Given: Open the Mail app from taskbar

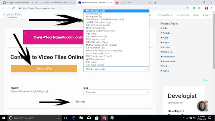Looking at the screenshot, I should [x=89, y=118].
